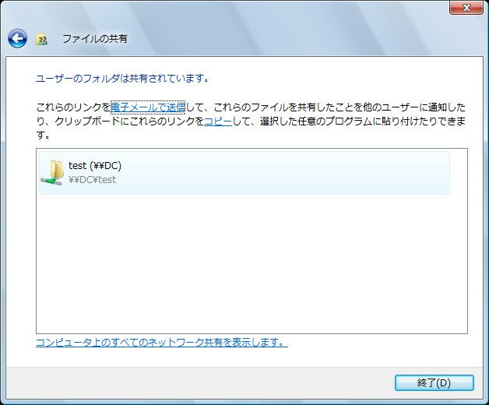The image size is (489, 405).
Task: Click the File Sharing wizard title icon
Action: 42,39
